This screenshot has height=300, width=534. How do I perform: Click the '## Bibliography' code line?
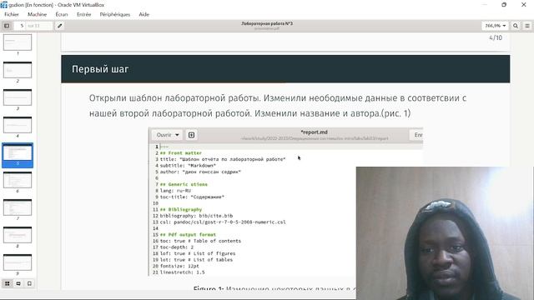[181, 209]
